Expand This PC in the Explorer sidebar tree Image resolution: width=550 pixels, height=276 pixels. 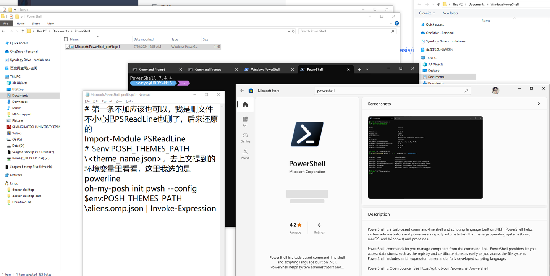(x=3, y=76)
